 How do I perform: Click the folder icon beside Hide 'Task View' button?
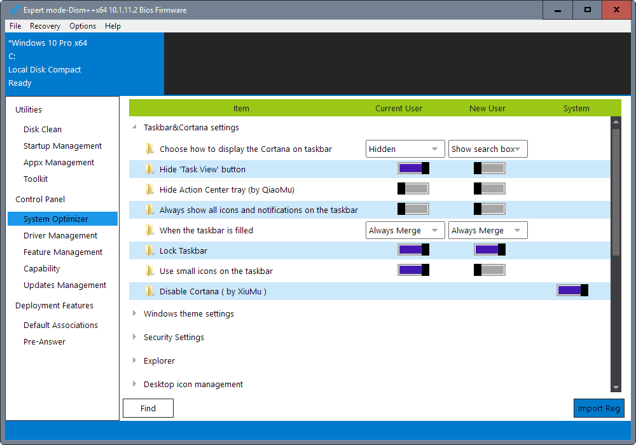pos(148,168)
